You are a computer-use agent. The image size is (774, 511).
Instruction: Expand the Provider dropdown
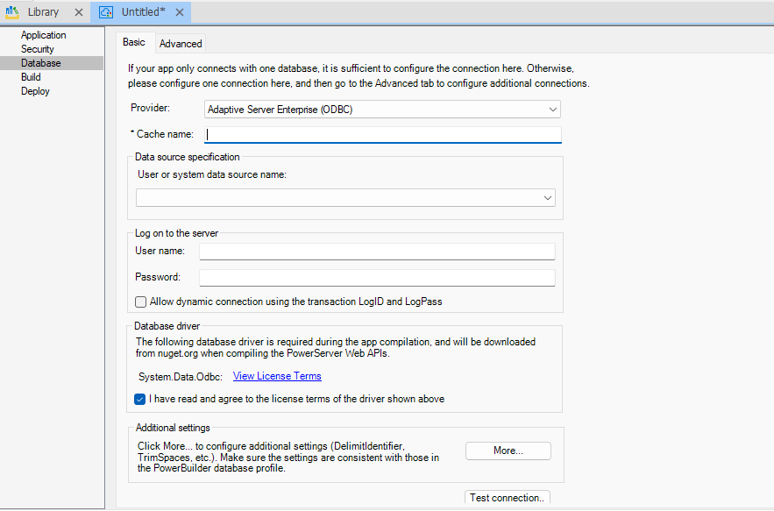[x=381, y=110]
